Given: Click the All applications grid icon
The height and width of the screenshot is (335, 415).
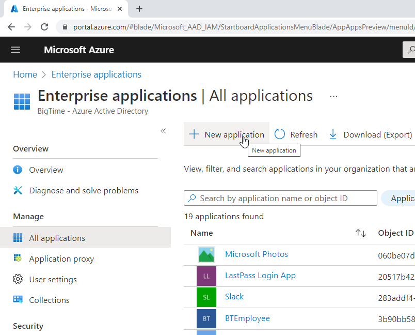Looking at the screenshot, I should coord(18,238).
